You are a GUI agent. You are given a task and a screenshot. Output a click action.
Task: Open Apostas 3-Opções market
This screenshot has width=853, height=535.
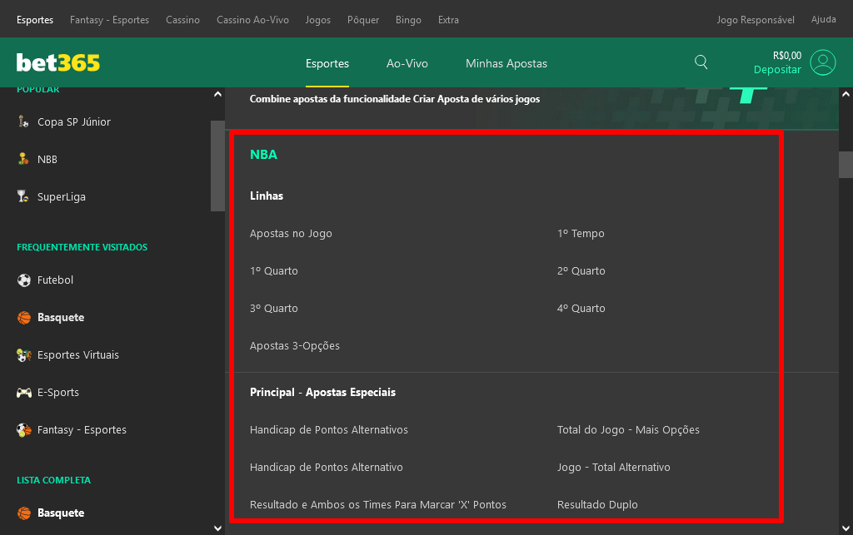click(294, 346)
